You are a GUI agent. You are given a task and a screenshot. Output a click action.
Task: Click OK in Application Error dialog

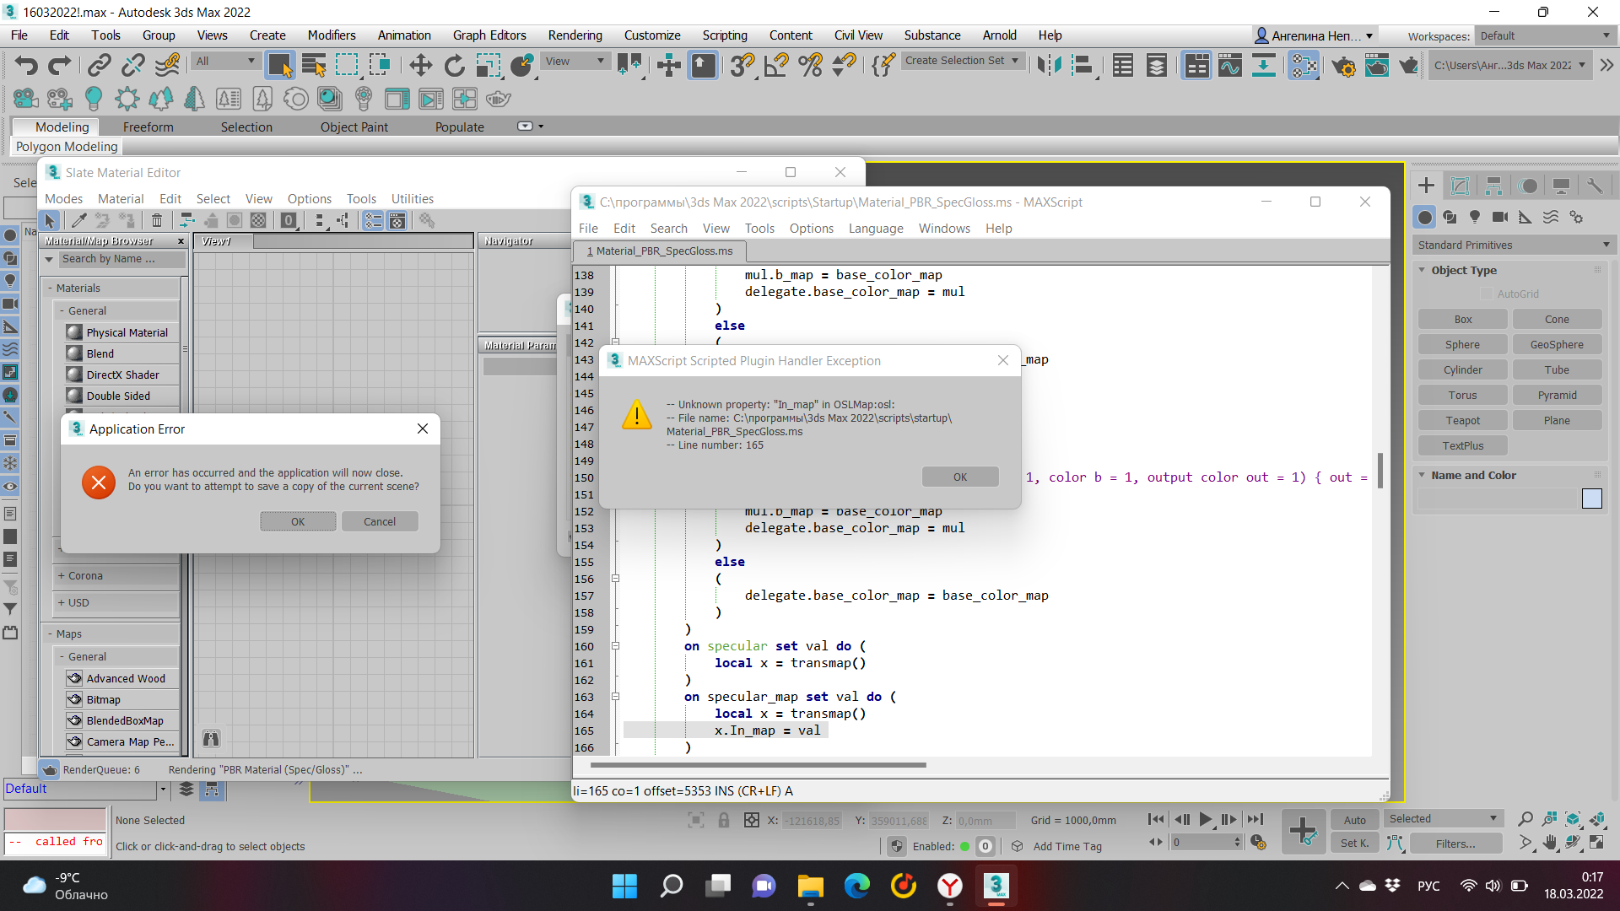[298, 521]
